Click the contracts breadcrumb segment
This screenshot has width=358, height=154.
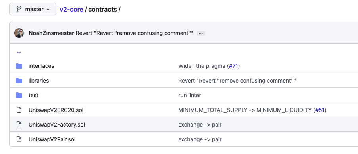coord(102,10)
